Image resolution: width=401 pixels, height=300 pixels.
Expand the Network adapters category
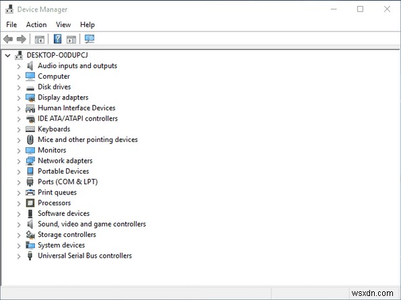point(19,161)
